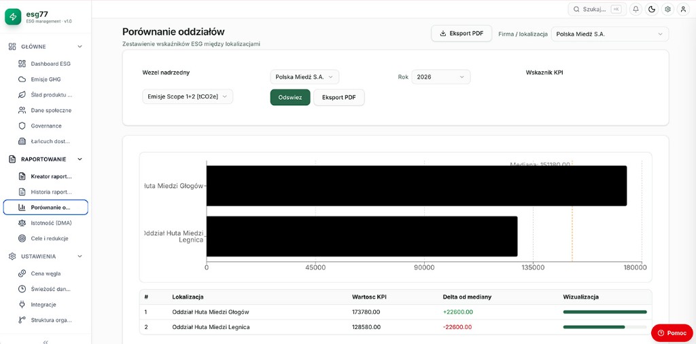Click the Dane społeczne people icon
Screen dimensions: 696x344
pos(22,111)
